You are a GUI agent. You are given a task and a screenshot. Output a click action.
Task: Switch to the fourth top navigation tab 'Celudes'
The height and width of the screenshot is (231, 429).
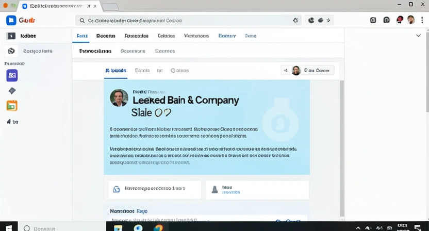[x=166, y=36]
